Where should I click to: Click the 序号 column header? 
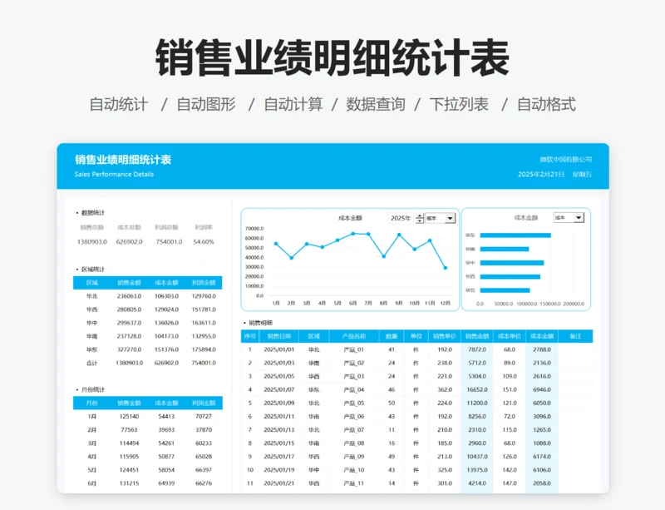(x=250, y=336)
